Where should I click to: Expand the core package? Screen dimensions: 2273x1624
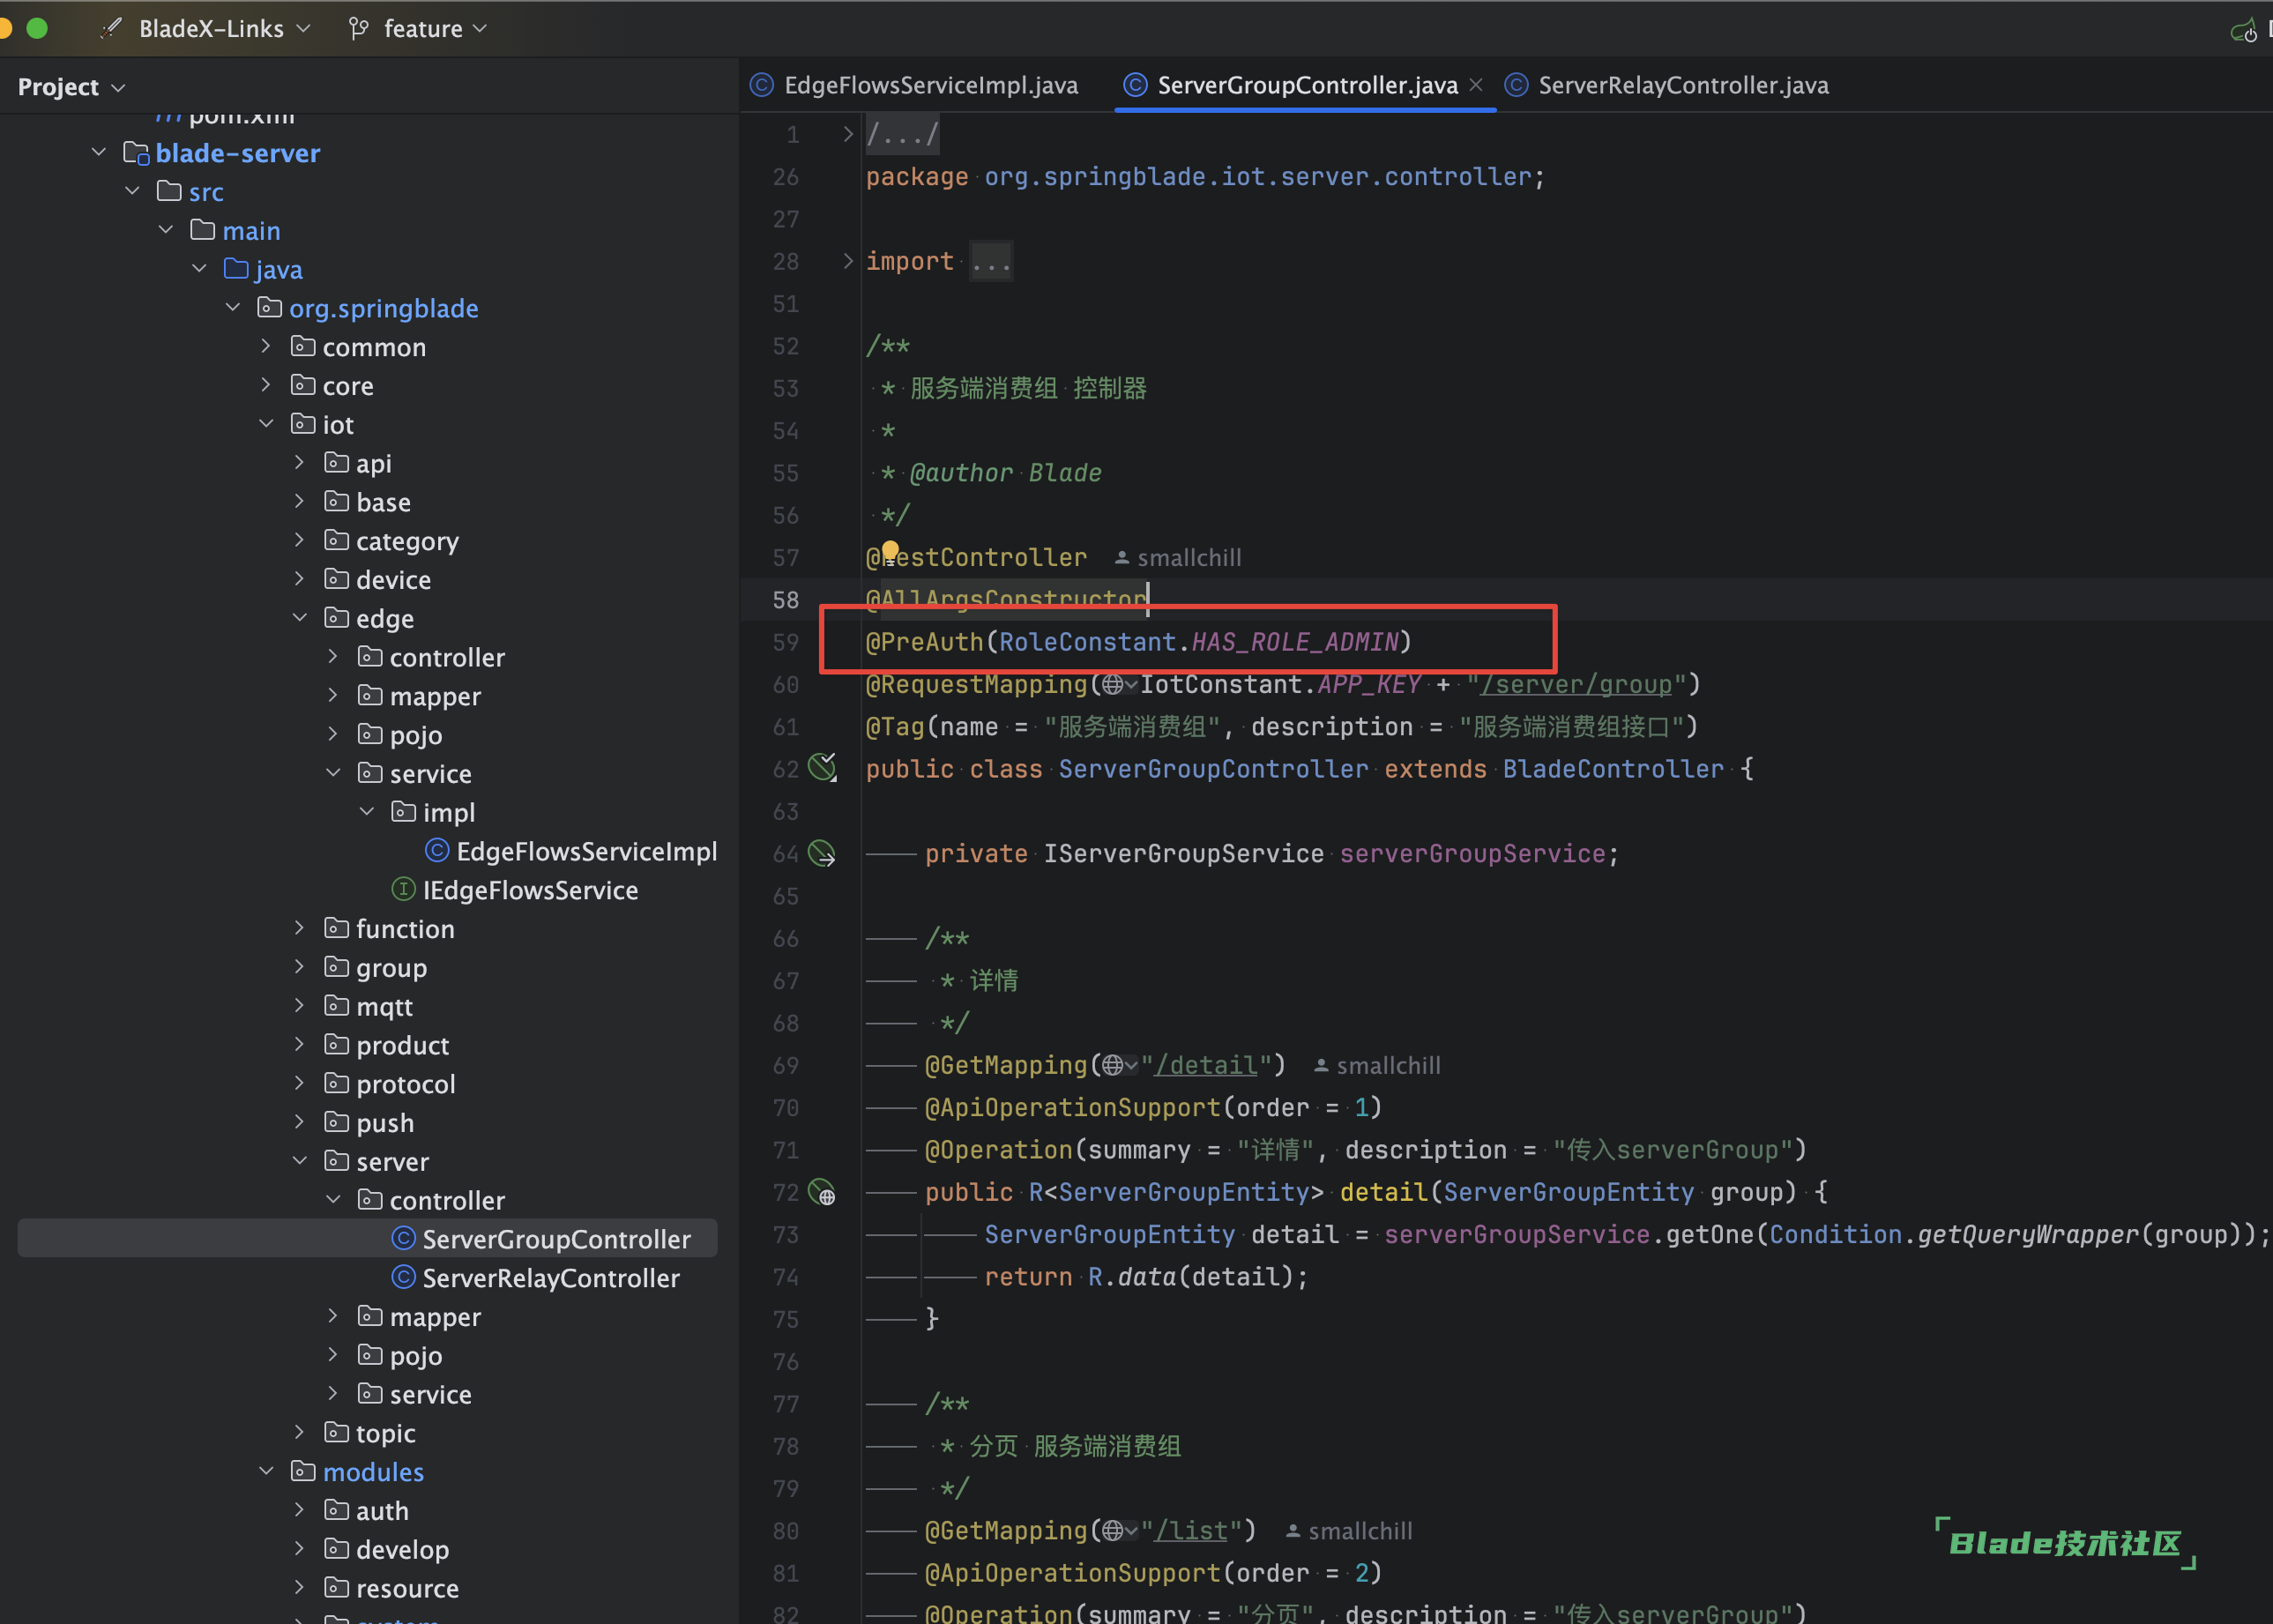tap(266, 385)
